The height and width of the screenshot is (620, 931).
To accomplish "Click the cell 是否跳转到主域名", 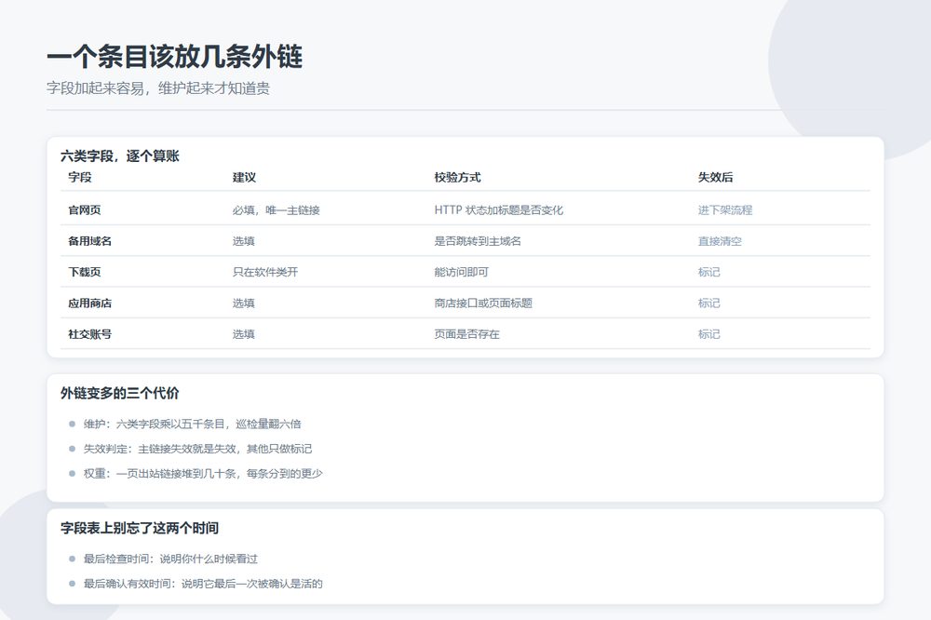I will pos(478,240).
